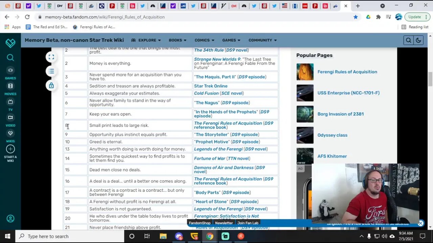Open Windows Start menu
The width and height of the screenshot is (433, 243).
8,236
